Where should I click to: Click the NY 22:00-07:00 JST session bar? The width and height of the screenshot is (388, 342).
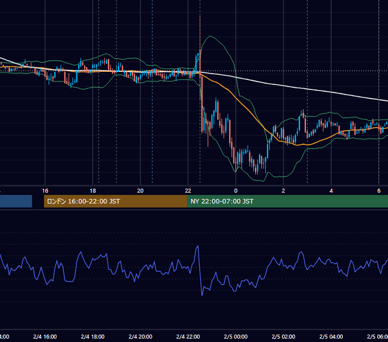tap(287, 201)
